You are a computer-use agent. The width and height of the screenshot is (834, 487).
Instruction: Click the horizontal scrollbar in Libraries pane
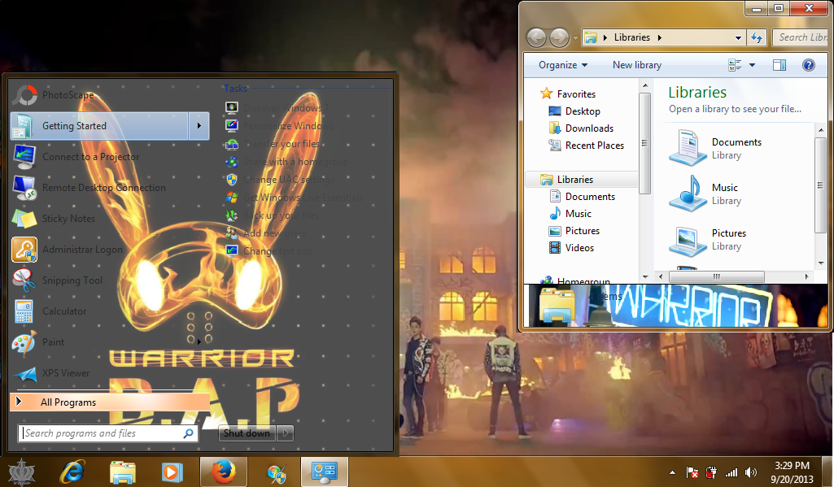(716, 277)
